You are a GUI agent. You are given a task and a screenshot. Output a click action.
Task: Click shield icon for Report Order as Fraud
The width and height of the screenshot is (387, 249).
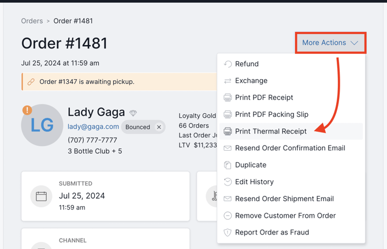228,232
